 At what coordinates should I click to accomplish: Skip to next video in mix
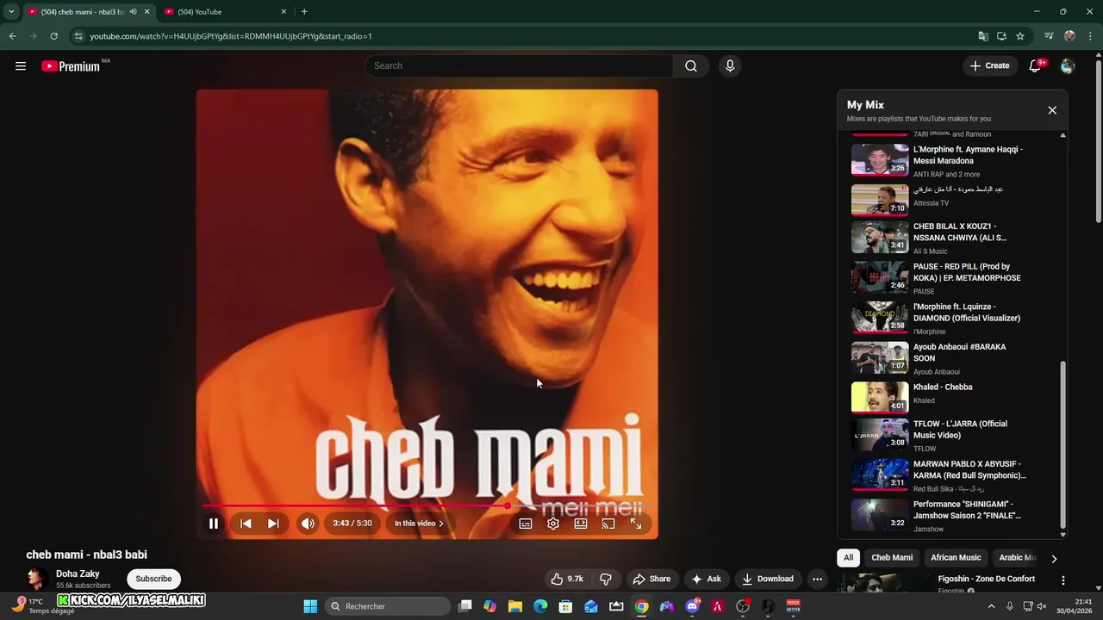pos(273,524)
